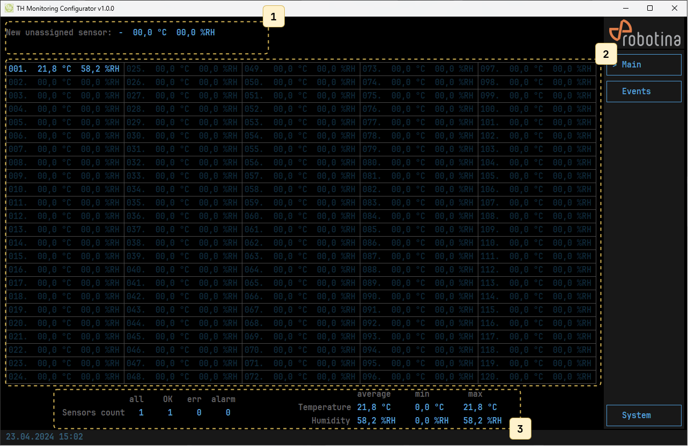
Task: Select sensor cell 108
Action: [537, 216]
